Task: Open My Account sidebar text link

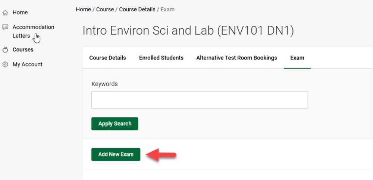Action: pyautogui.click(x=27, y=65)
